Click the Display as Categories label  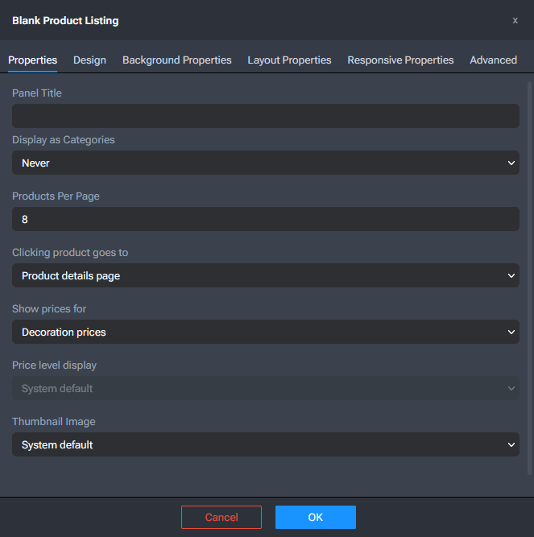[64, 140]
